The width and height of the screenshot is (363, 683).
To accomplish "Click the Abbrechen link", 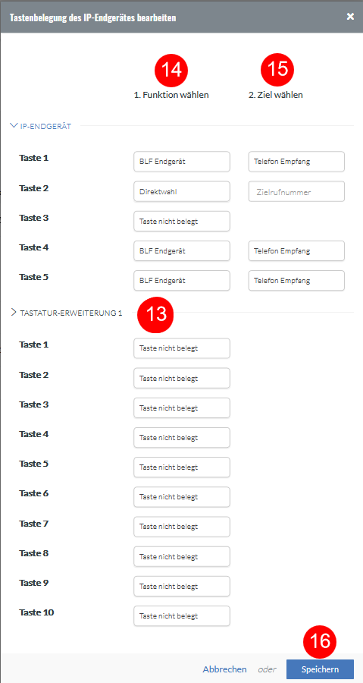I will click(225, 669).
